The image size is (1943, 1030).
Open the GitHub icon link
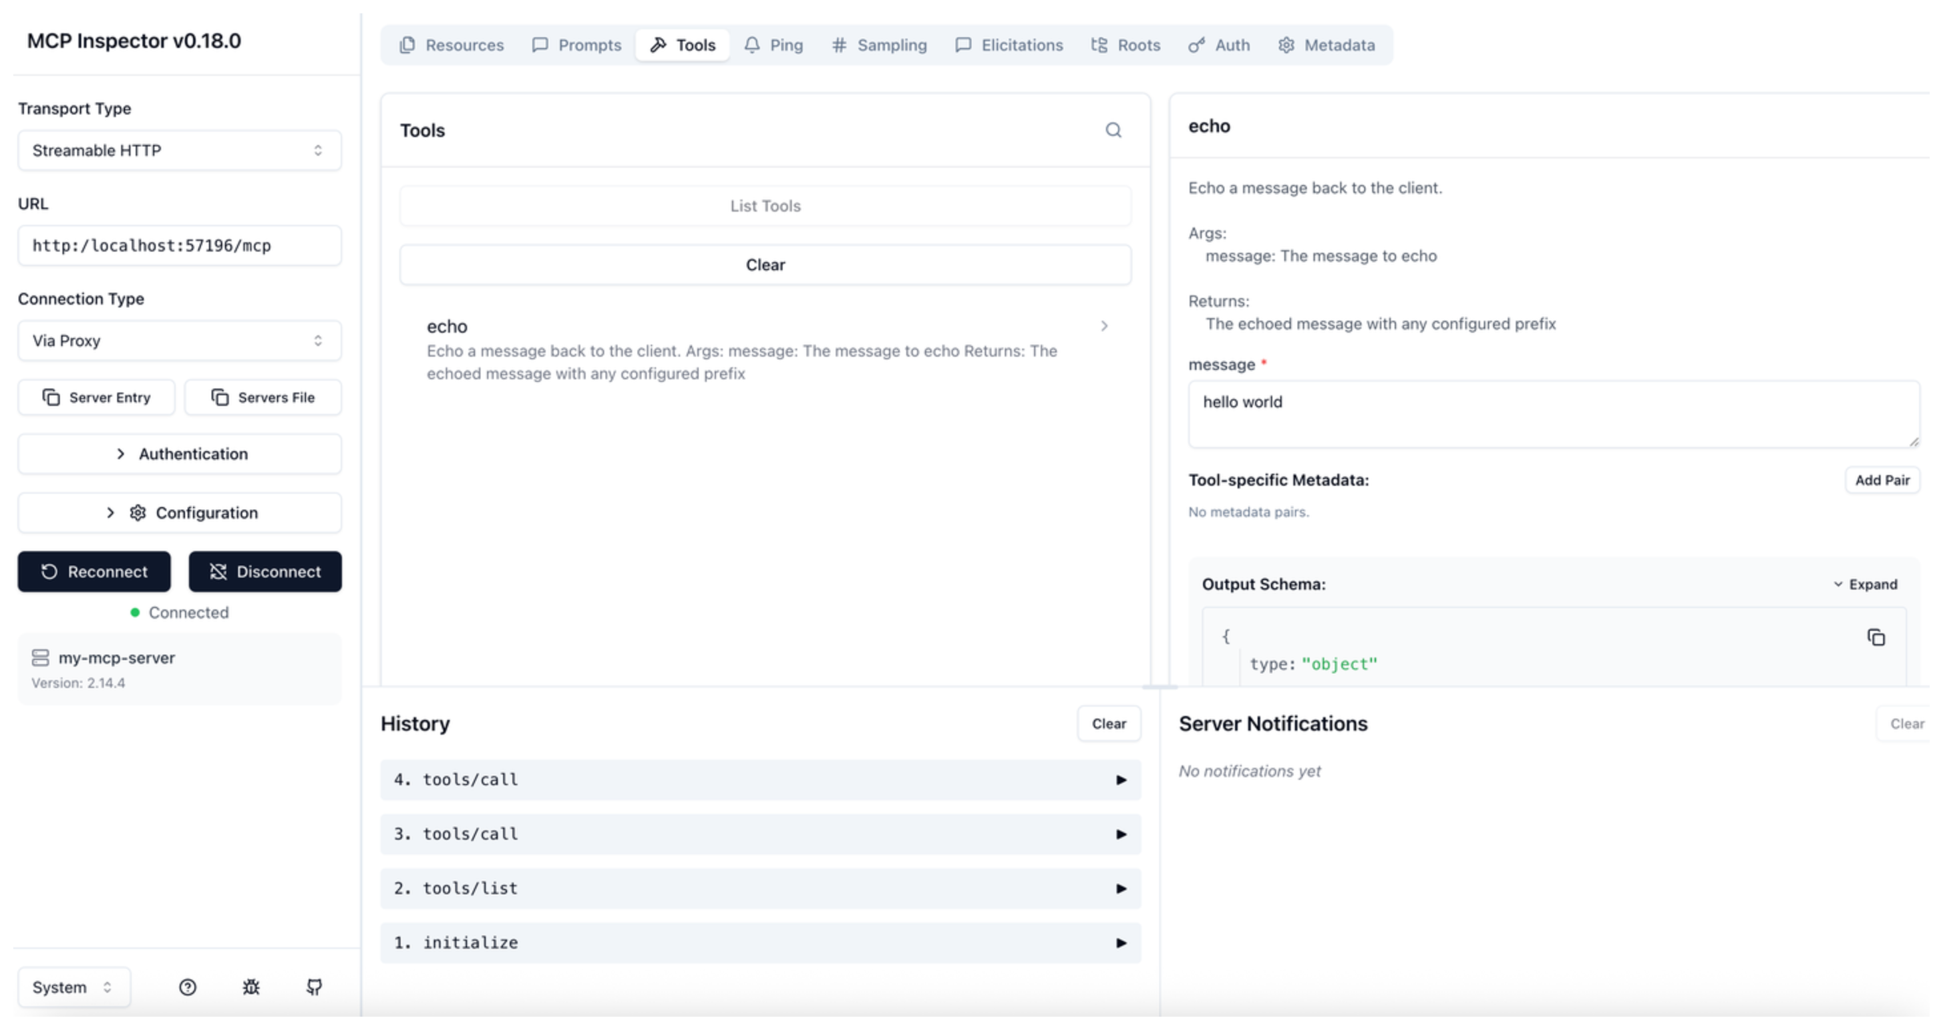click(x=315, y=987)
